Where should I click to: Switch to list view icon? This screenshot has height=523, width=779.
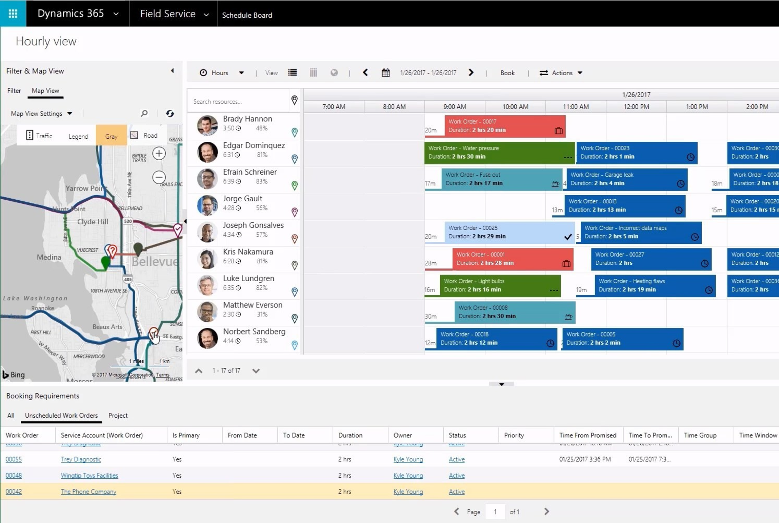pyautogui.click(x=293, y=73)
